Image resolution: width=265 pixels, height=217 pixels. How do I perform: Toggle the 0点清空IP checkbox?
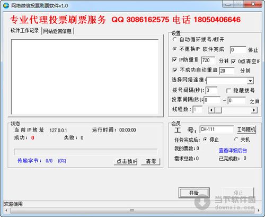[233, 62]
